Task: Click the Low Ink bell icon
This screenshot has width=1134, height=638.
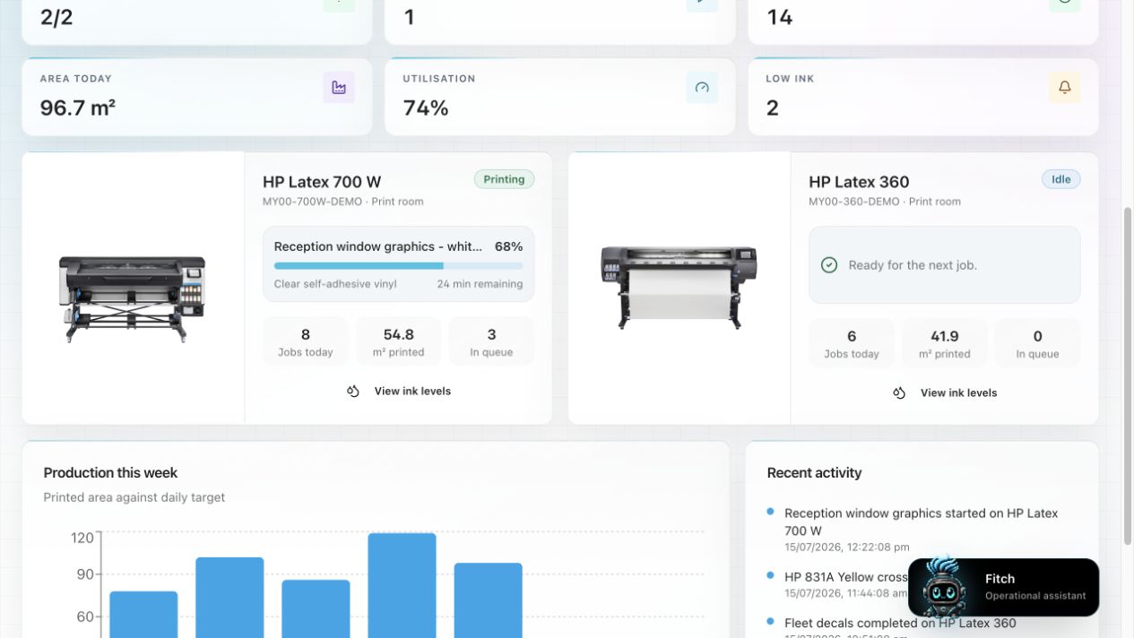Action: tap(1065, 87)
